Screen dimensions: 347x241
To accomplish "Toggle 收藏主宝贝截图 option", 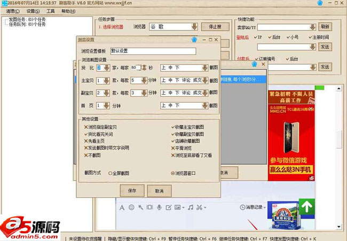I will click(188, 127).
